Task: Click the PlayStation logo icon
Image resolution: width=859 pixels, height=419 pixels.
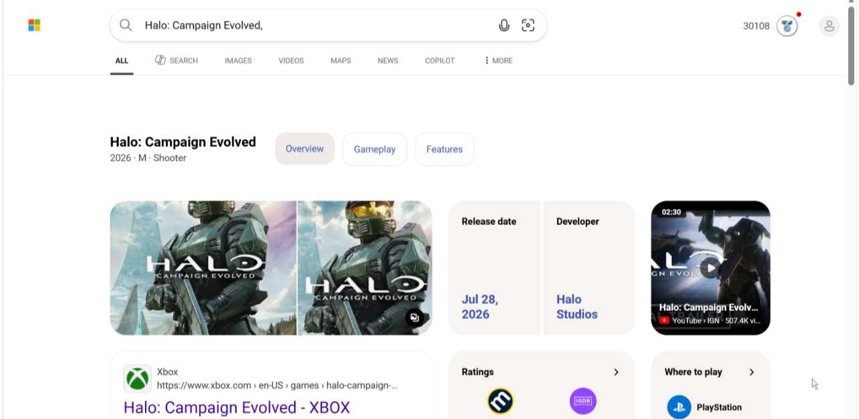Action: point(679,407)
